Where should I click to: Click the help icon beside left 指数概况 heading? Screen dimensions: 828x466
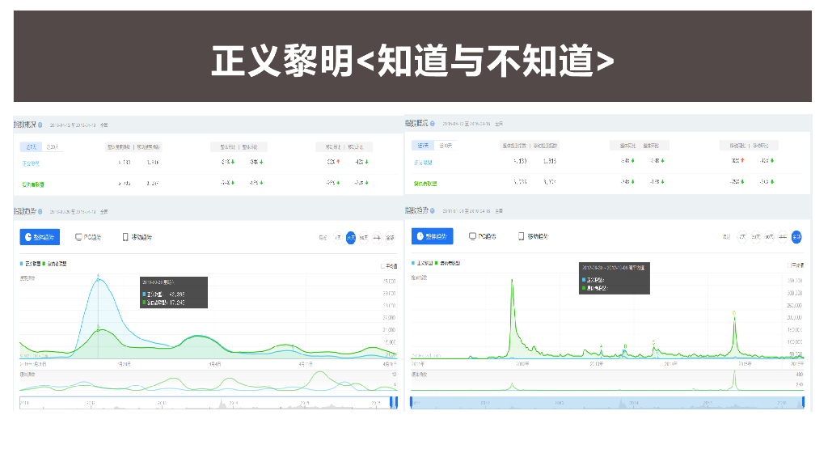pyautogui.click(x=40, y=125)
